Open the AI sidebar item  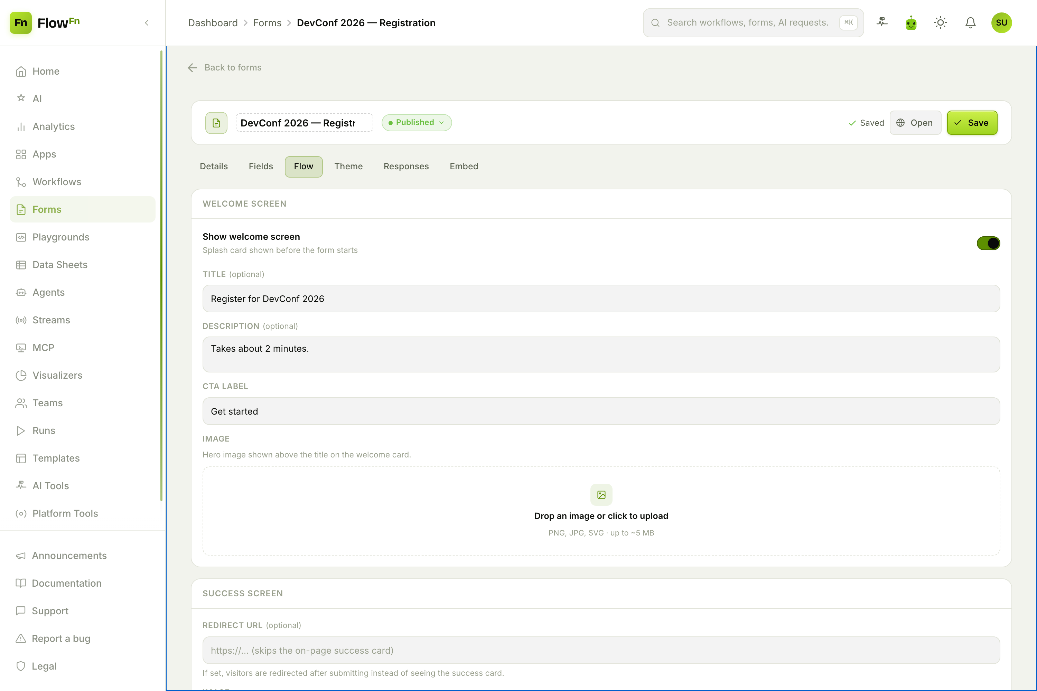tap(83, 99)
